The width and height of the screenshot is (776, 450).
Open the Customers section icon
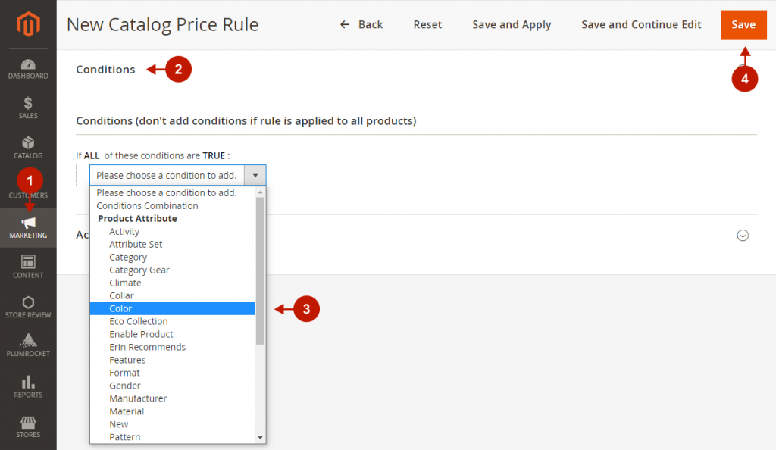pos(28,184)
